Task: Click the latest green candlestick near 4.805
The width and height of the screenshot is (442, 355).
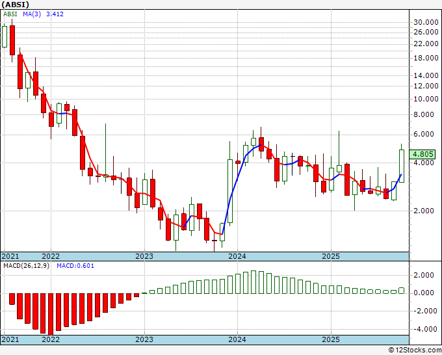Action: (402, 166)
